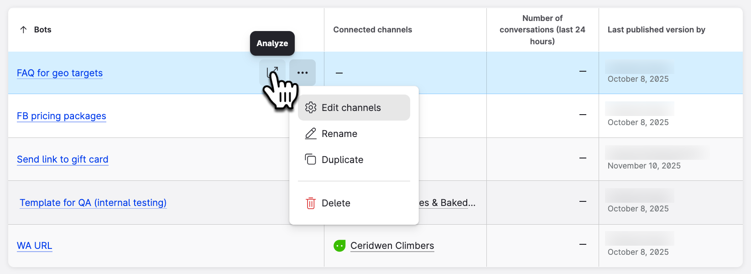Open the WA URL bot
The image size is (751, 274).
[35, 246]
